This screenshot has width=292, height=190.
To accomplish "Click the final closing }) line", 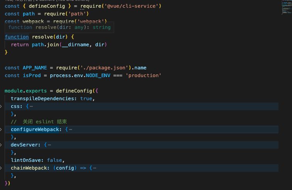I will pos(7,183).
